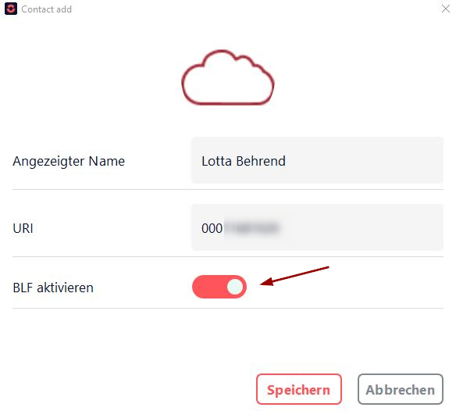Screen dimensions: 456x411
Task: Click the Contact add window title
Action: click(47, 9)
